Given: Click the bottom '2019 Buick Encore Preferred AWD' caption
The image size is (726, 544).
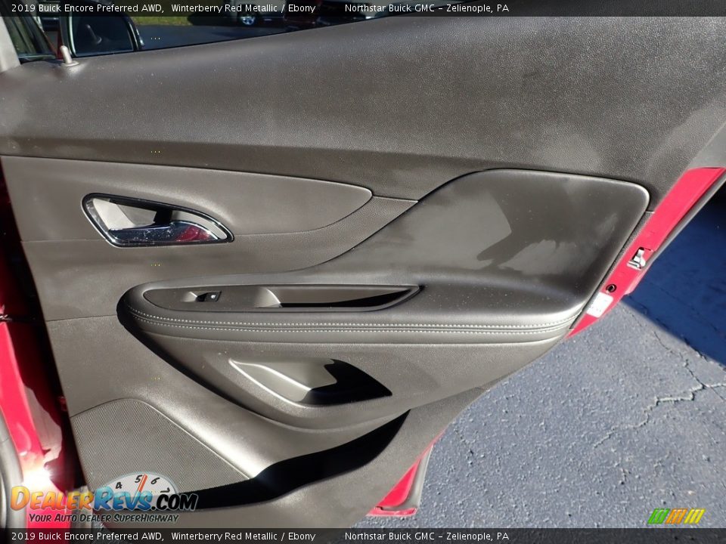Looking at the screenshot, I should [87, 536].
